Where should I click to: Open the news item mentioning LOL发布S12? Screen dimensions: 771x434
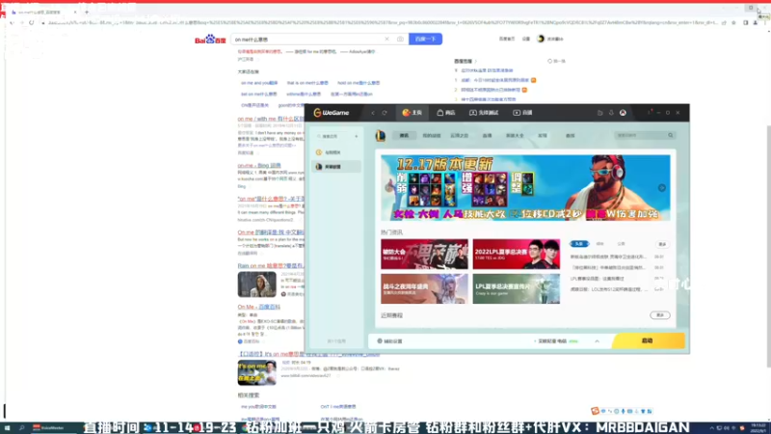pos(609,289)
